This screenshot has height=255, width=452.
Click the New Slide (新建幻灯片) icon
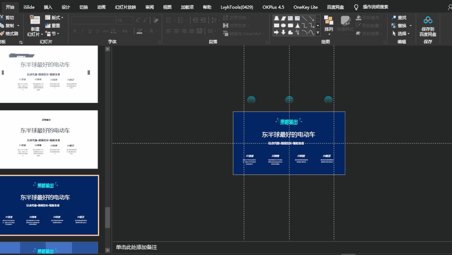tap(35, 20)
